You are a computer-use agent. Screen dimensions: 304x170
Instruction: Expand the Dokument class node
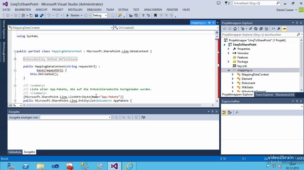(x=233, y=83)
